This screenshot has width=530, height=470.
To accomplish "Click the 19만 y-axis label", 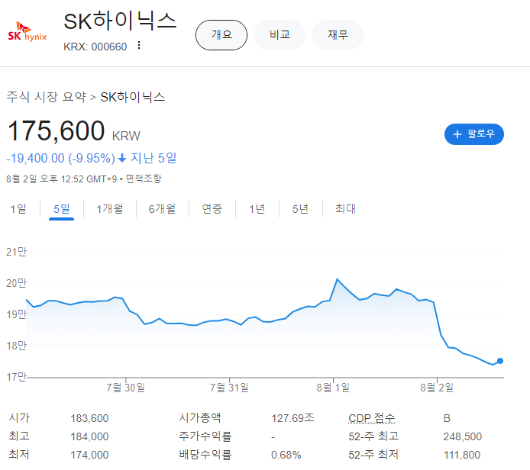I will (16, 314).
